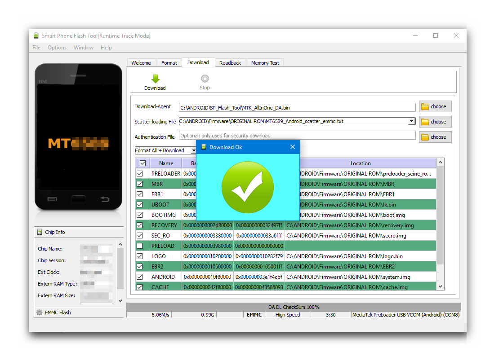Toggle the select-all checkbox in the table header

(x=143, y=163)
